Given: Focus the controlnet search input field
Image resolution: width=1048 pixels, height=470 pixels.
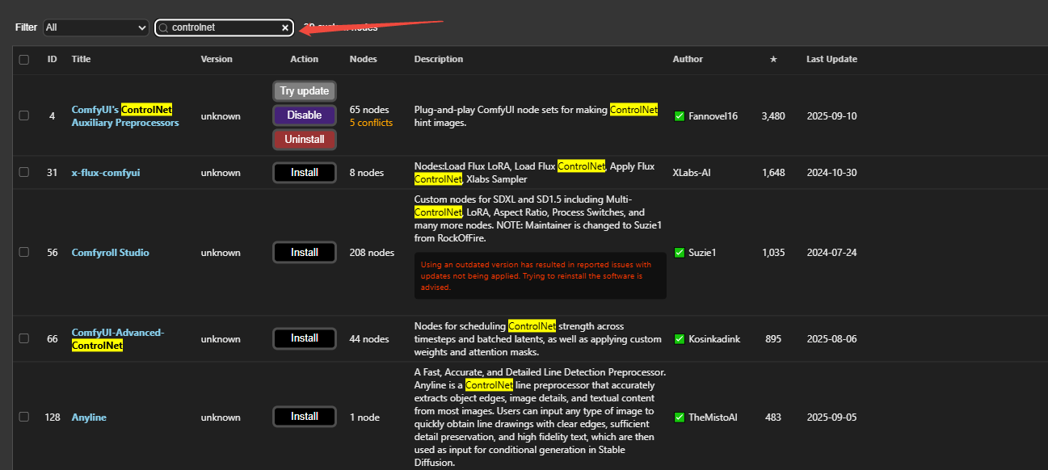Looking at the screenshot, I should click(222, 27).
